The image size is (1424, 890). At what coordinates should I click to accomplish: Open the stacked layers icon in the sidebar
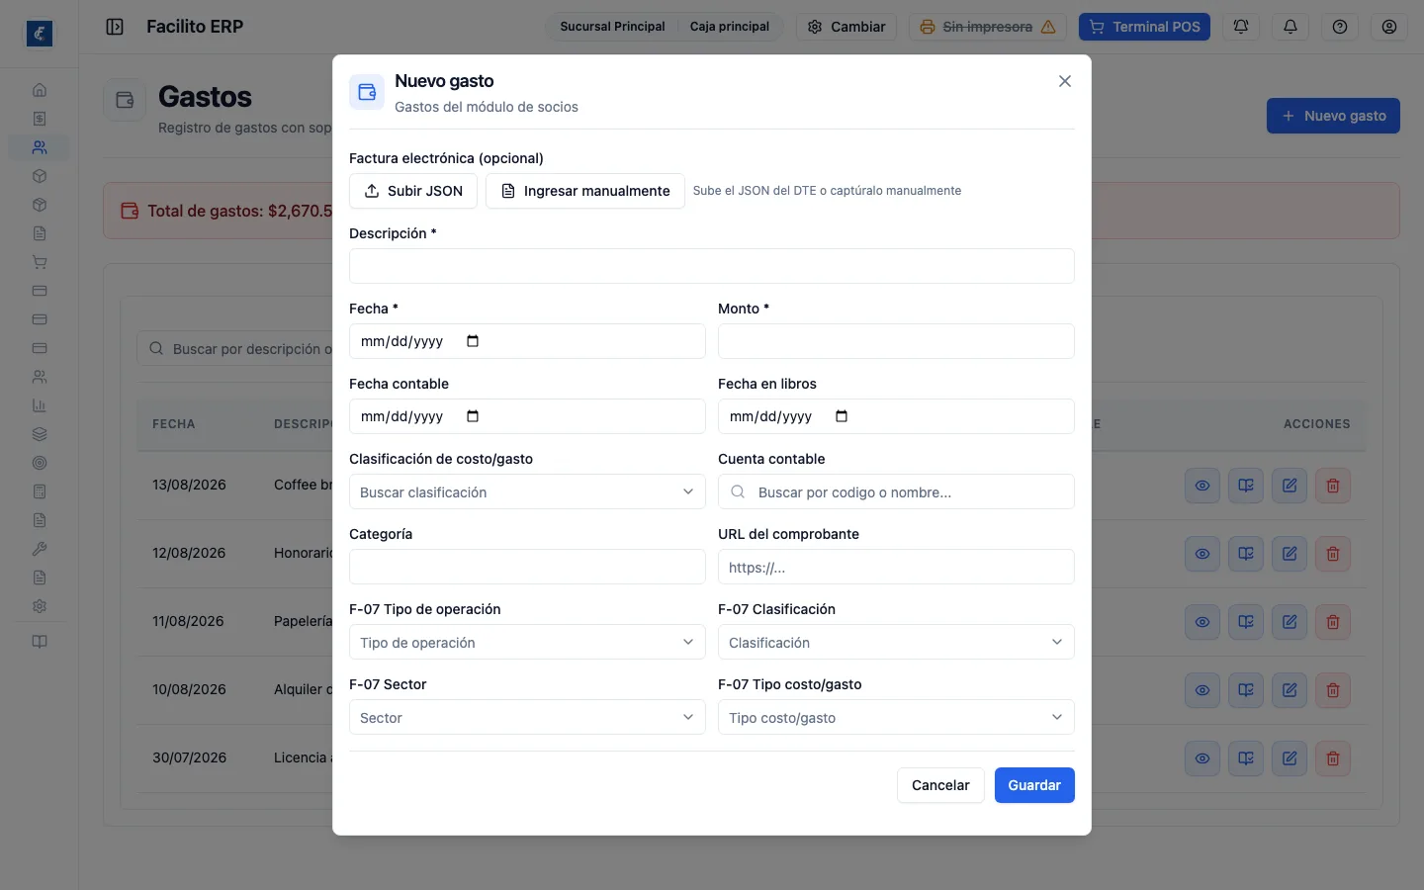[40, 434]
